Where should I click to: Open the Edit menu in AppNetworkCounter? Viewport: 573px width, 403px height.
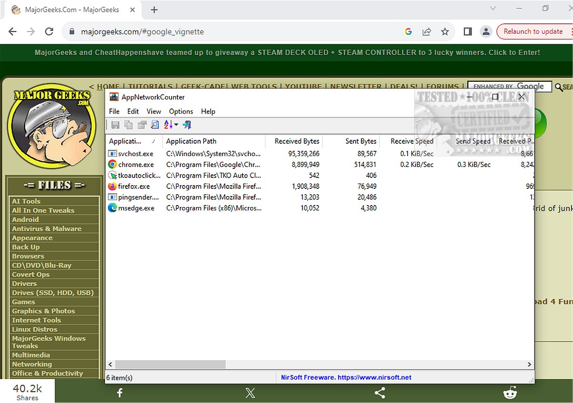tap(133, 111)
